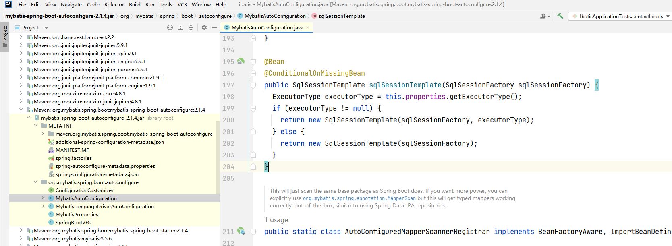This screenshot has width=672, height=246.
Task: Click the org.mybatis.spring.annotation.MapperScan doc link
Action: pos(359,198)
